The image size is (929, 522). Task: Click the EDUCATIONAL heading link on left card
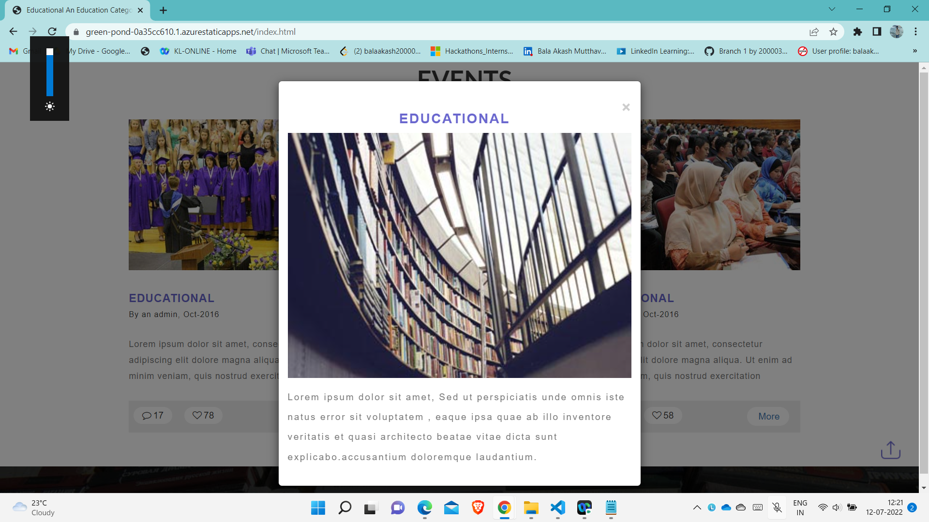(x=171, y=298)
